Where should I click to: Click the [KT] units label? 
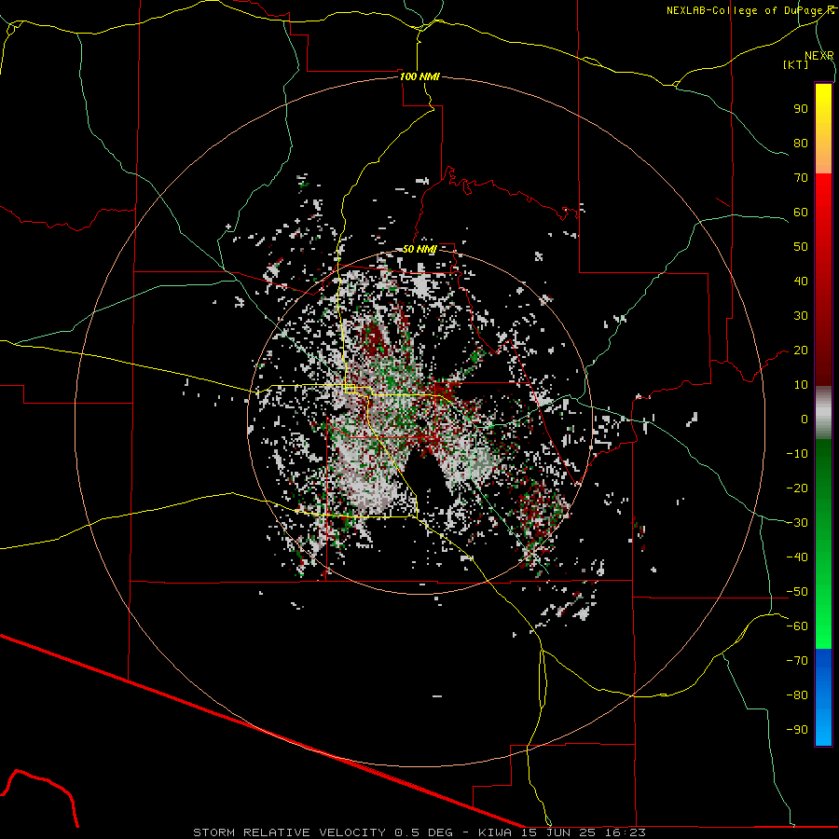795,64
